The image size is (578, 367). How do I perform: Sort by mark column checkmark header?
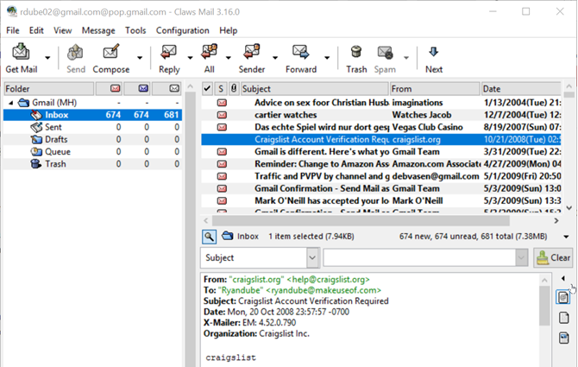click(208, 89)
